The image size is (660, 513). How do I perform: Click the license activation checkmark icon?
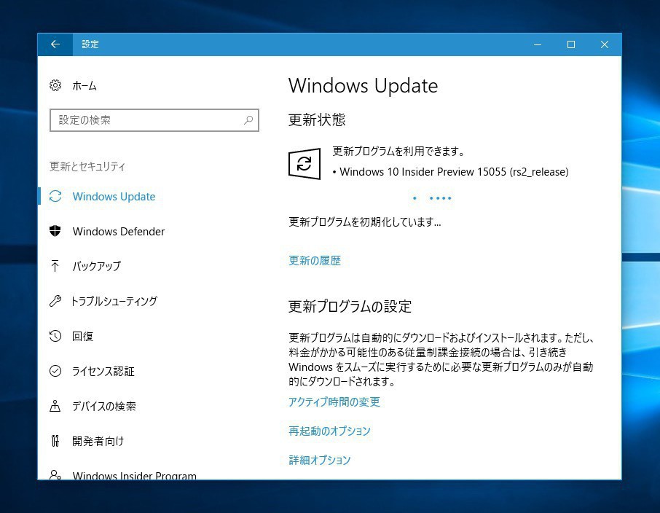(55, 371)
